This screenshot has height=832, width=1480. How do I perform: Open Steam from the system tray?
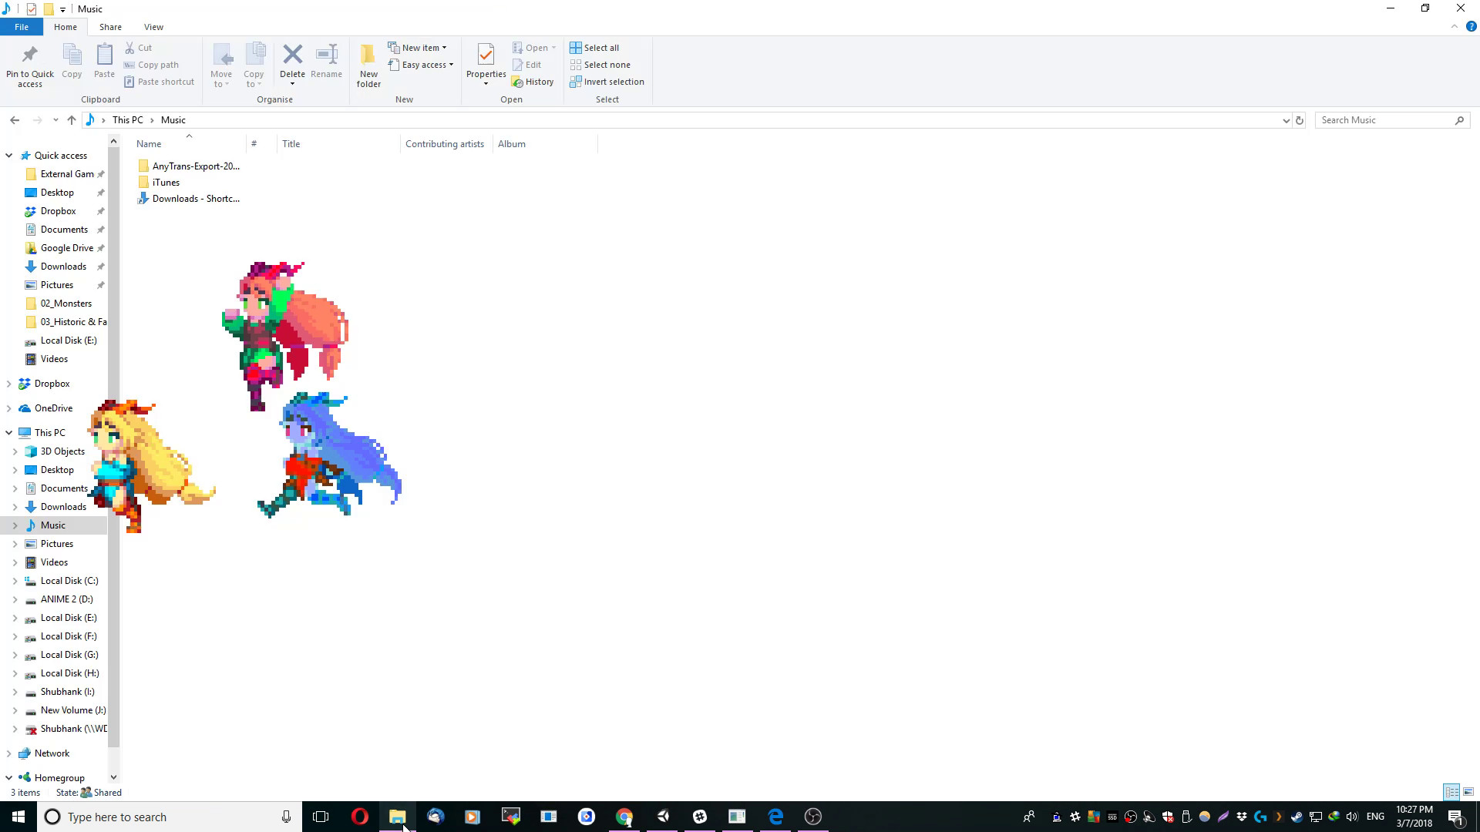tap(1298, 817)
